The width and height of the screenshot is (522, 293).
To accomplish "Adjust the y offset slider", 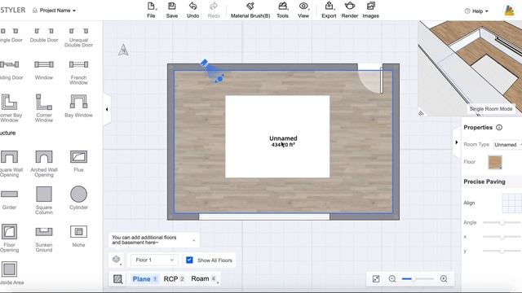I will coord(502,251).
